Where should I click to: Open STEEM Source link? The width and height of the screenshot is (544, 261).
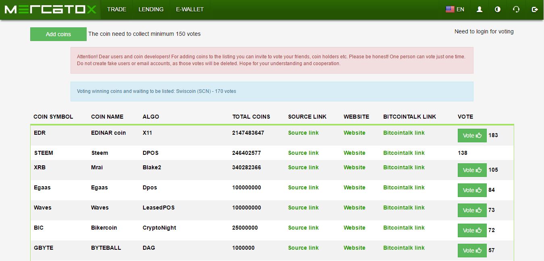coord(303,153)
